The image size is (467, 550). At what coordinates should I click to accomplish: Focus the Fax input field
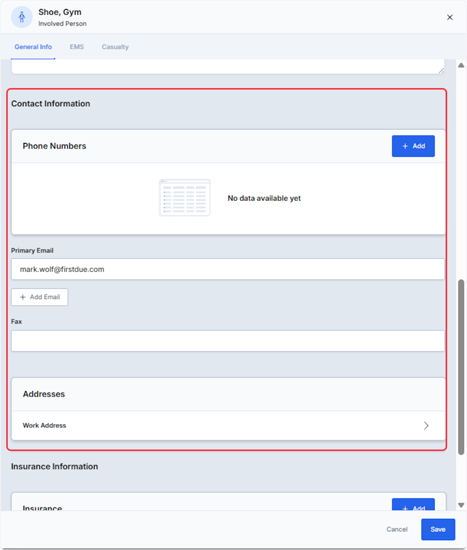point(228,341)
